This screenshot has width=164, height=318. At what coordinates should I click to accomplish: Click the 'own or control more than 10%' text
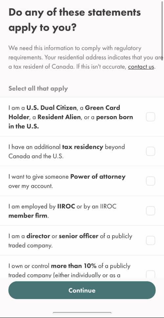[70, 270]
